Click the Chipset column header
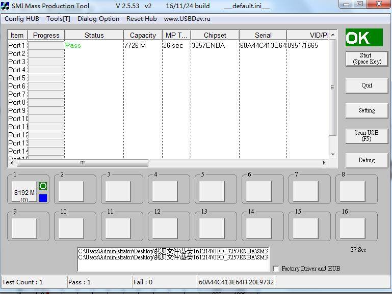Screen dimensions: 392x294 215,35
